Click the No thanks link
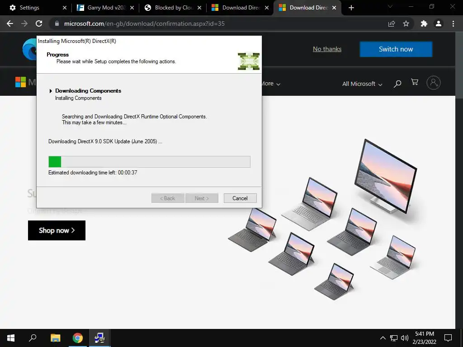Screen dimensions: 463x347 [x=327, y=49]
